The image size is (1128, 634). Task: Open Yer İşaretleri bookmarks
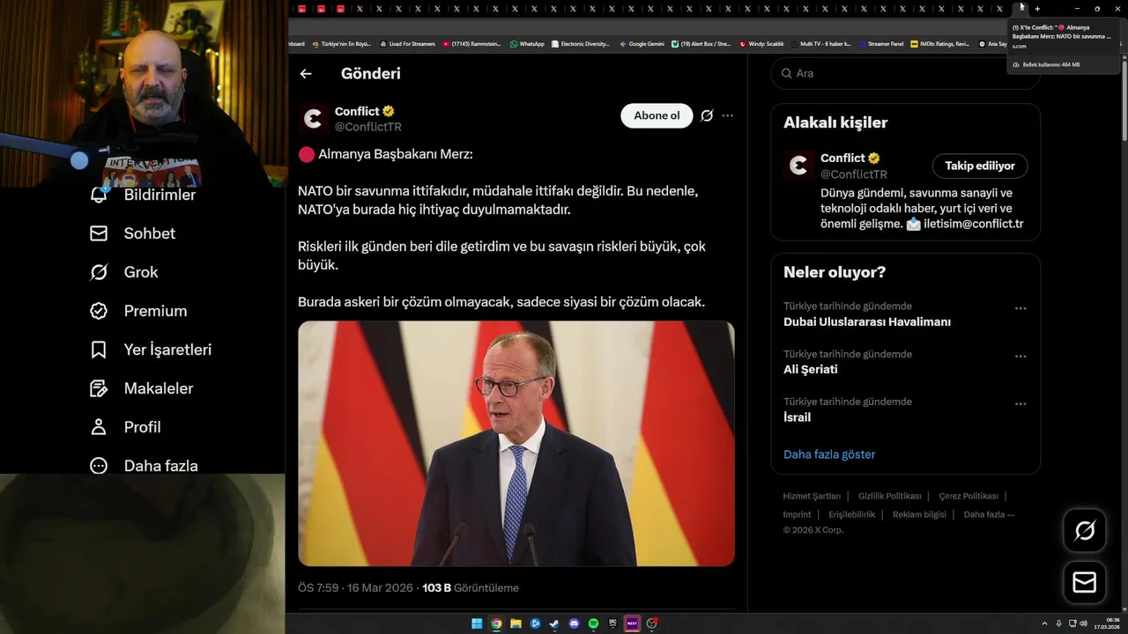pos(151,350)
